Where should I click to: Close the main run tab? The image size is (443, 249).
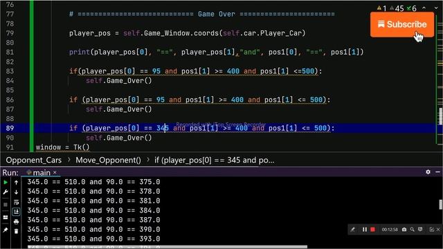tap(55, 172)
